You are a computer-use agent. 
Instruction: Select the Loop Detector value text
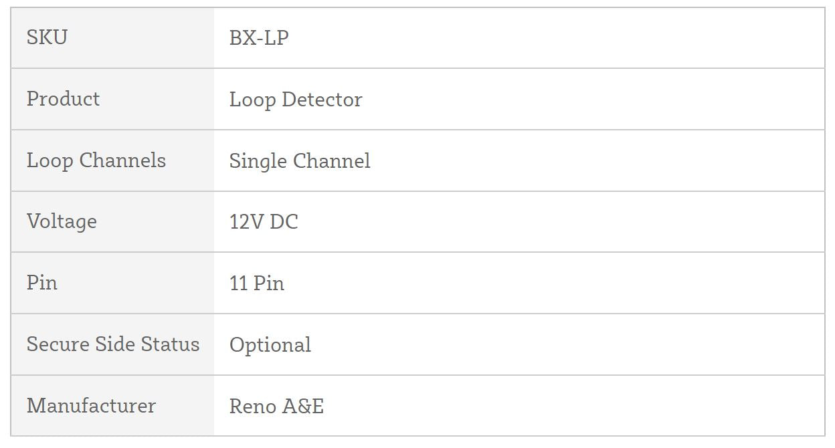point(295,100)
